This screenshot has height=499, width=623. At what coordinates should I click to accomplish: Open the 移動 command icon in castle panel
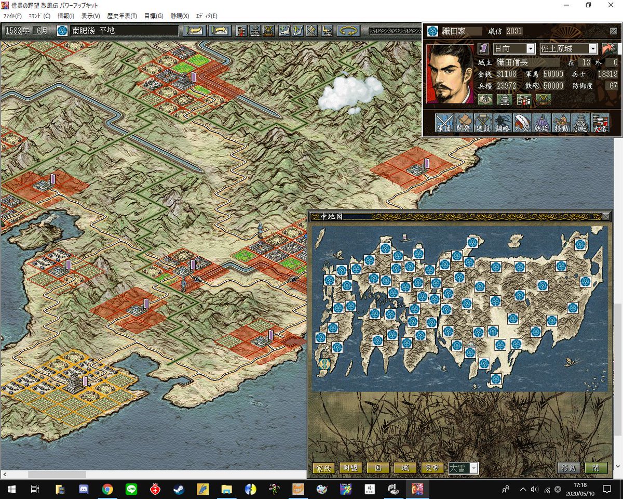(561, 123)
